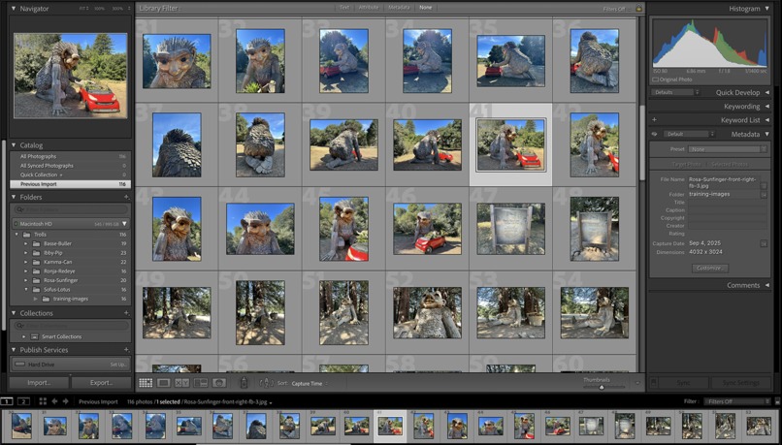Open People view icon in toolbar
Viewport: 782px width, 445px height.
tap(218, 383)
